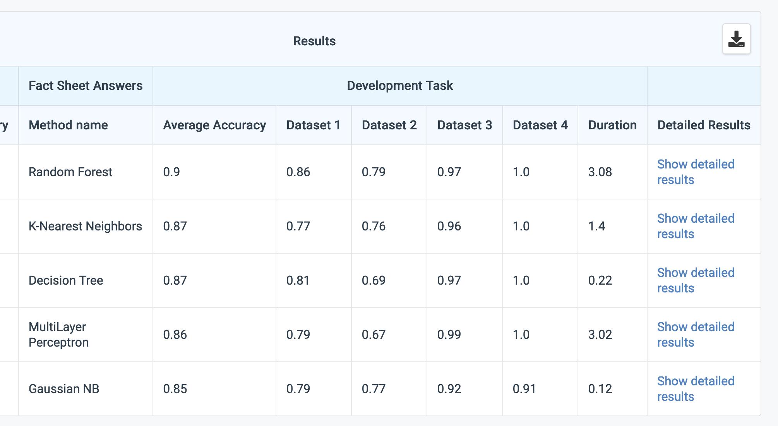This screenshot has width=778, height=426.
Task: Click the Dataset 2 column header
Action: click(389, 125)
